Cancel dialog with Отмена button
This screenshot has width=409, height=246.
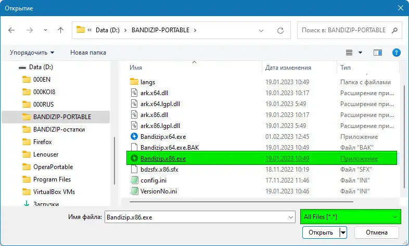tap(377, 232)
